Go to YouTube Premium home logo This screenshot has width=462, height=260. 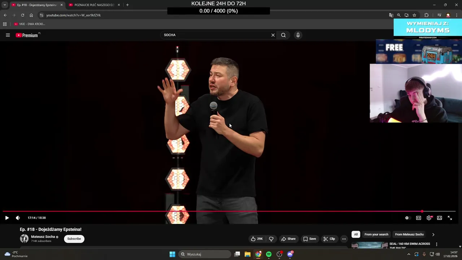pos(28,35)
